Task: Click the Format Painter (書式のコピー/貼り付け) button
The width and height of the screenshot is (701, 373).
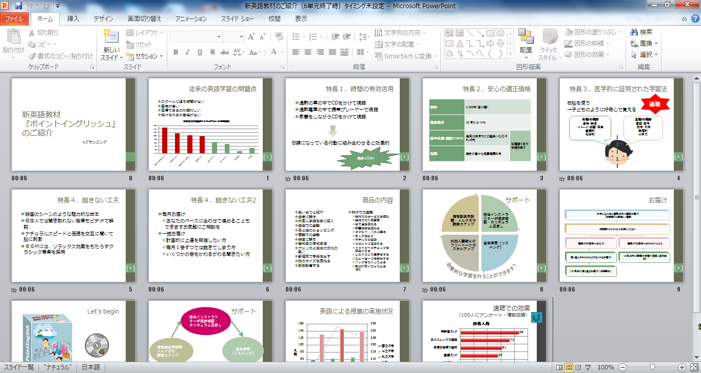Action: (x=61, y=56)
